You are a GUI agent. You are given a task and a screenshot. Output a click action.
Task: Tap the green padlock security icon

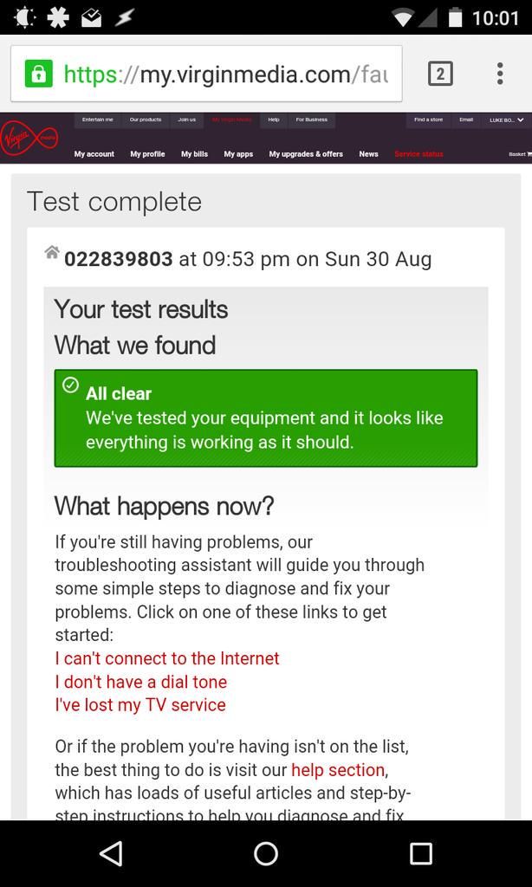click(38, 74)
